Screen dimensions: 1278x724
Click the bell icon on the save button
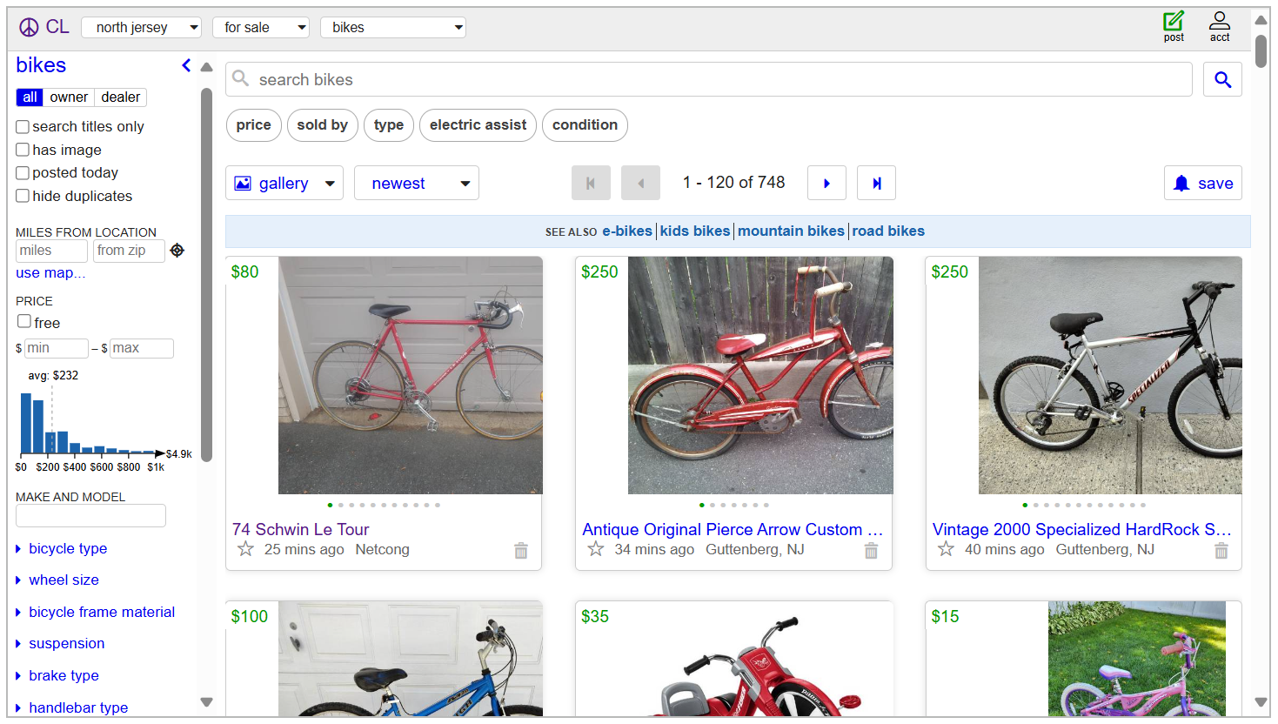pyautogui.click(x=1181, y=183)
